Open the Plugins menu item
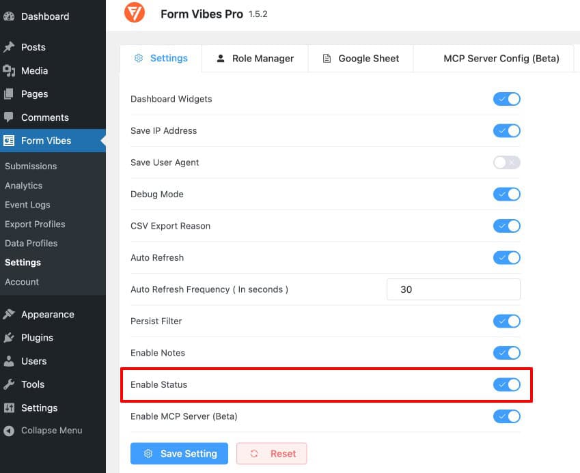The image size is (580, 473). click(x=53, y=337)
